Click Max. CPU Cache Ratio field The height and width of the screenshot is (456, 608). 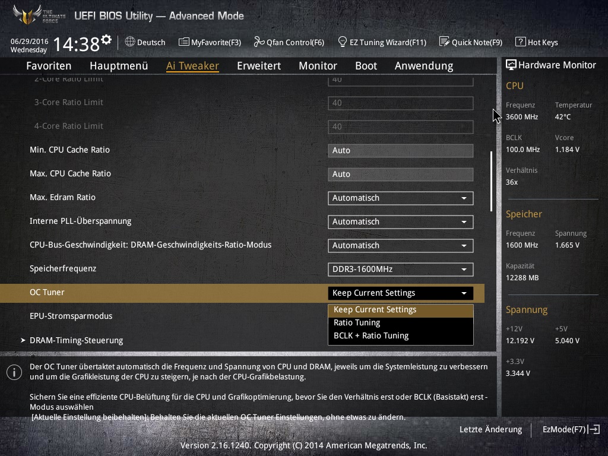401,174
